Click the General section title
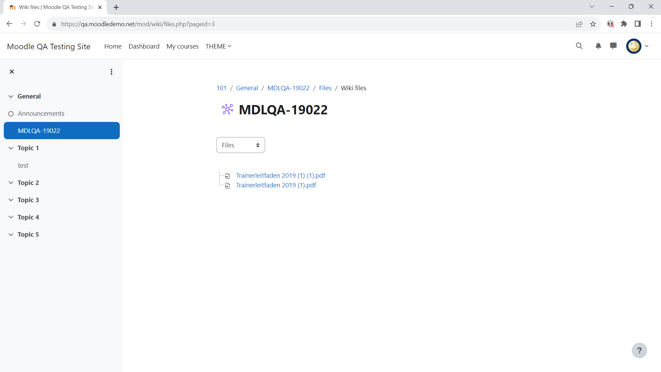The height and width of the screenshot is (372, 661). click(29, 96)
